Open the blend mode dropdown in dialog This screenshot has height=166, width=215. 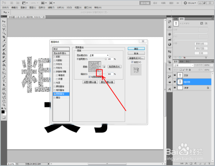click(99, 55)
